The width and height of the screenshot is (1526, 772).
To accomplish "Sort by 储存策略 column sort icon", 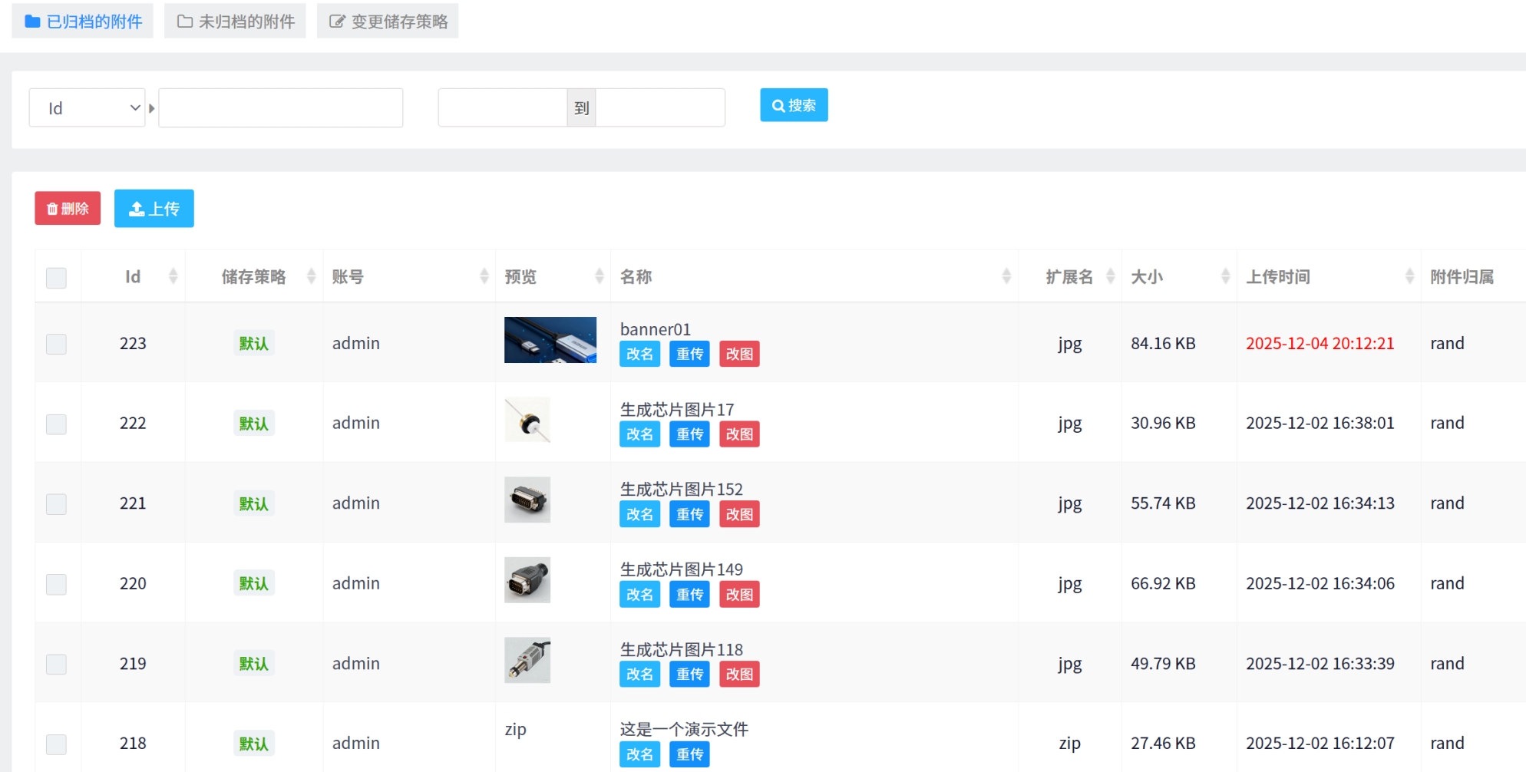I will (x=311, y=276).
